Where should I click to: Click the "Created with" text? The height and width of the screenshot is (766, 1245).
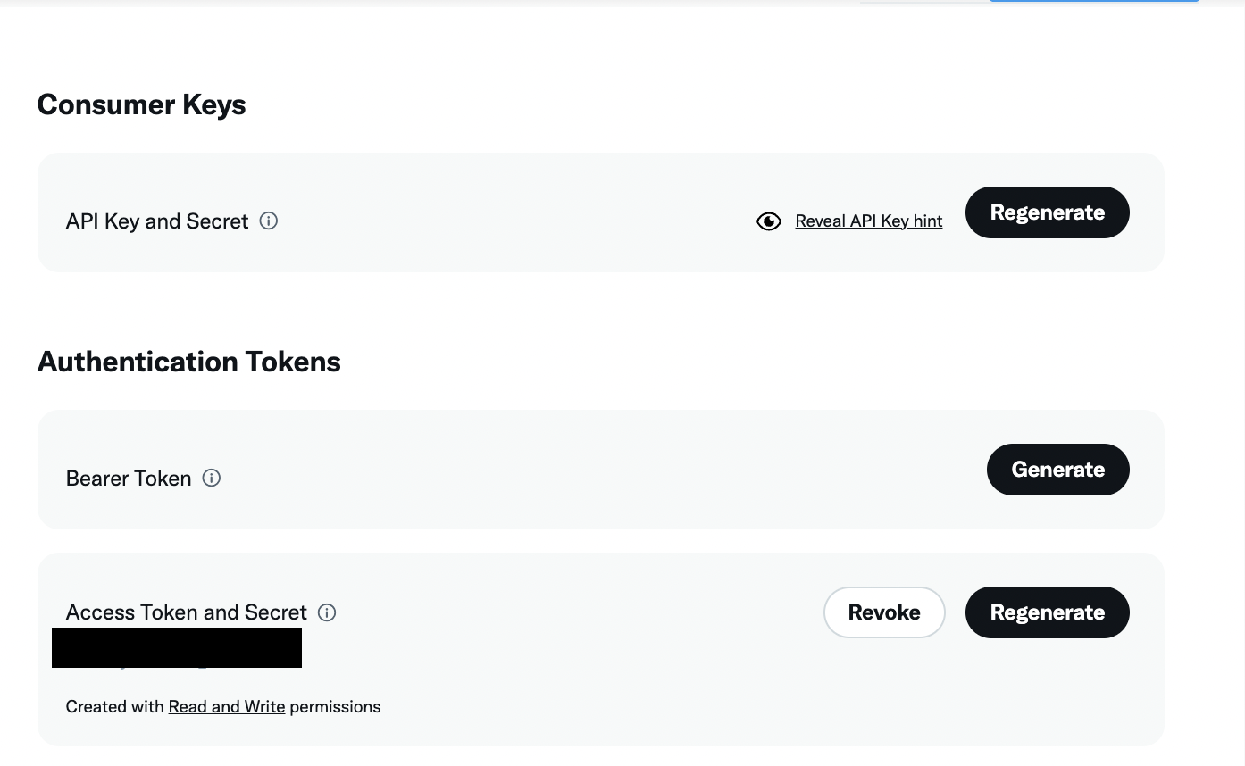[x=116, y=707]
